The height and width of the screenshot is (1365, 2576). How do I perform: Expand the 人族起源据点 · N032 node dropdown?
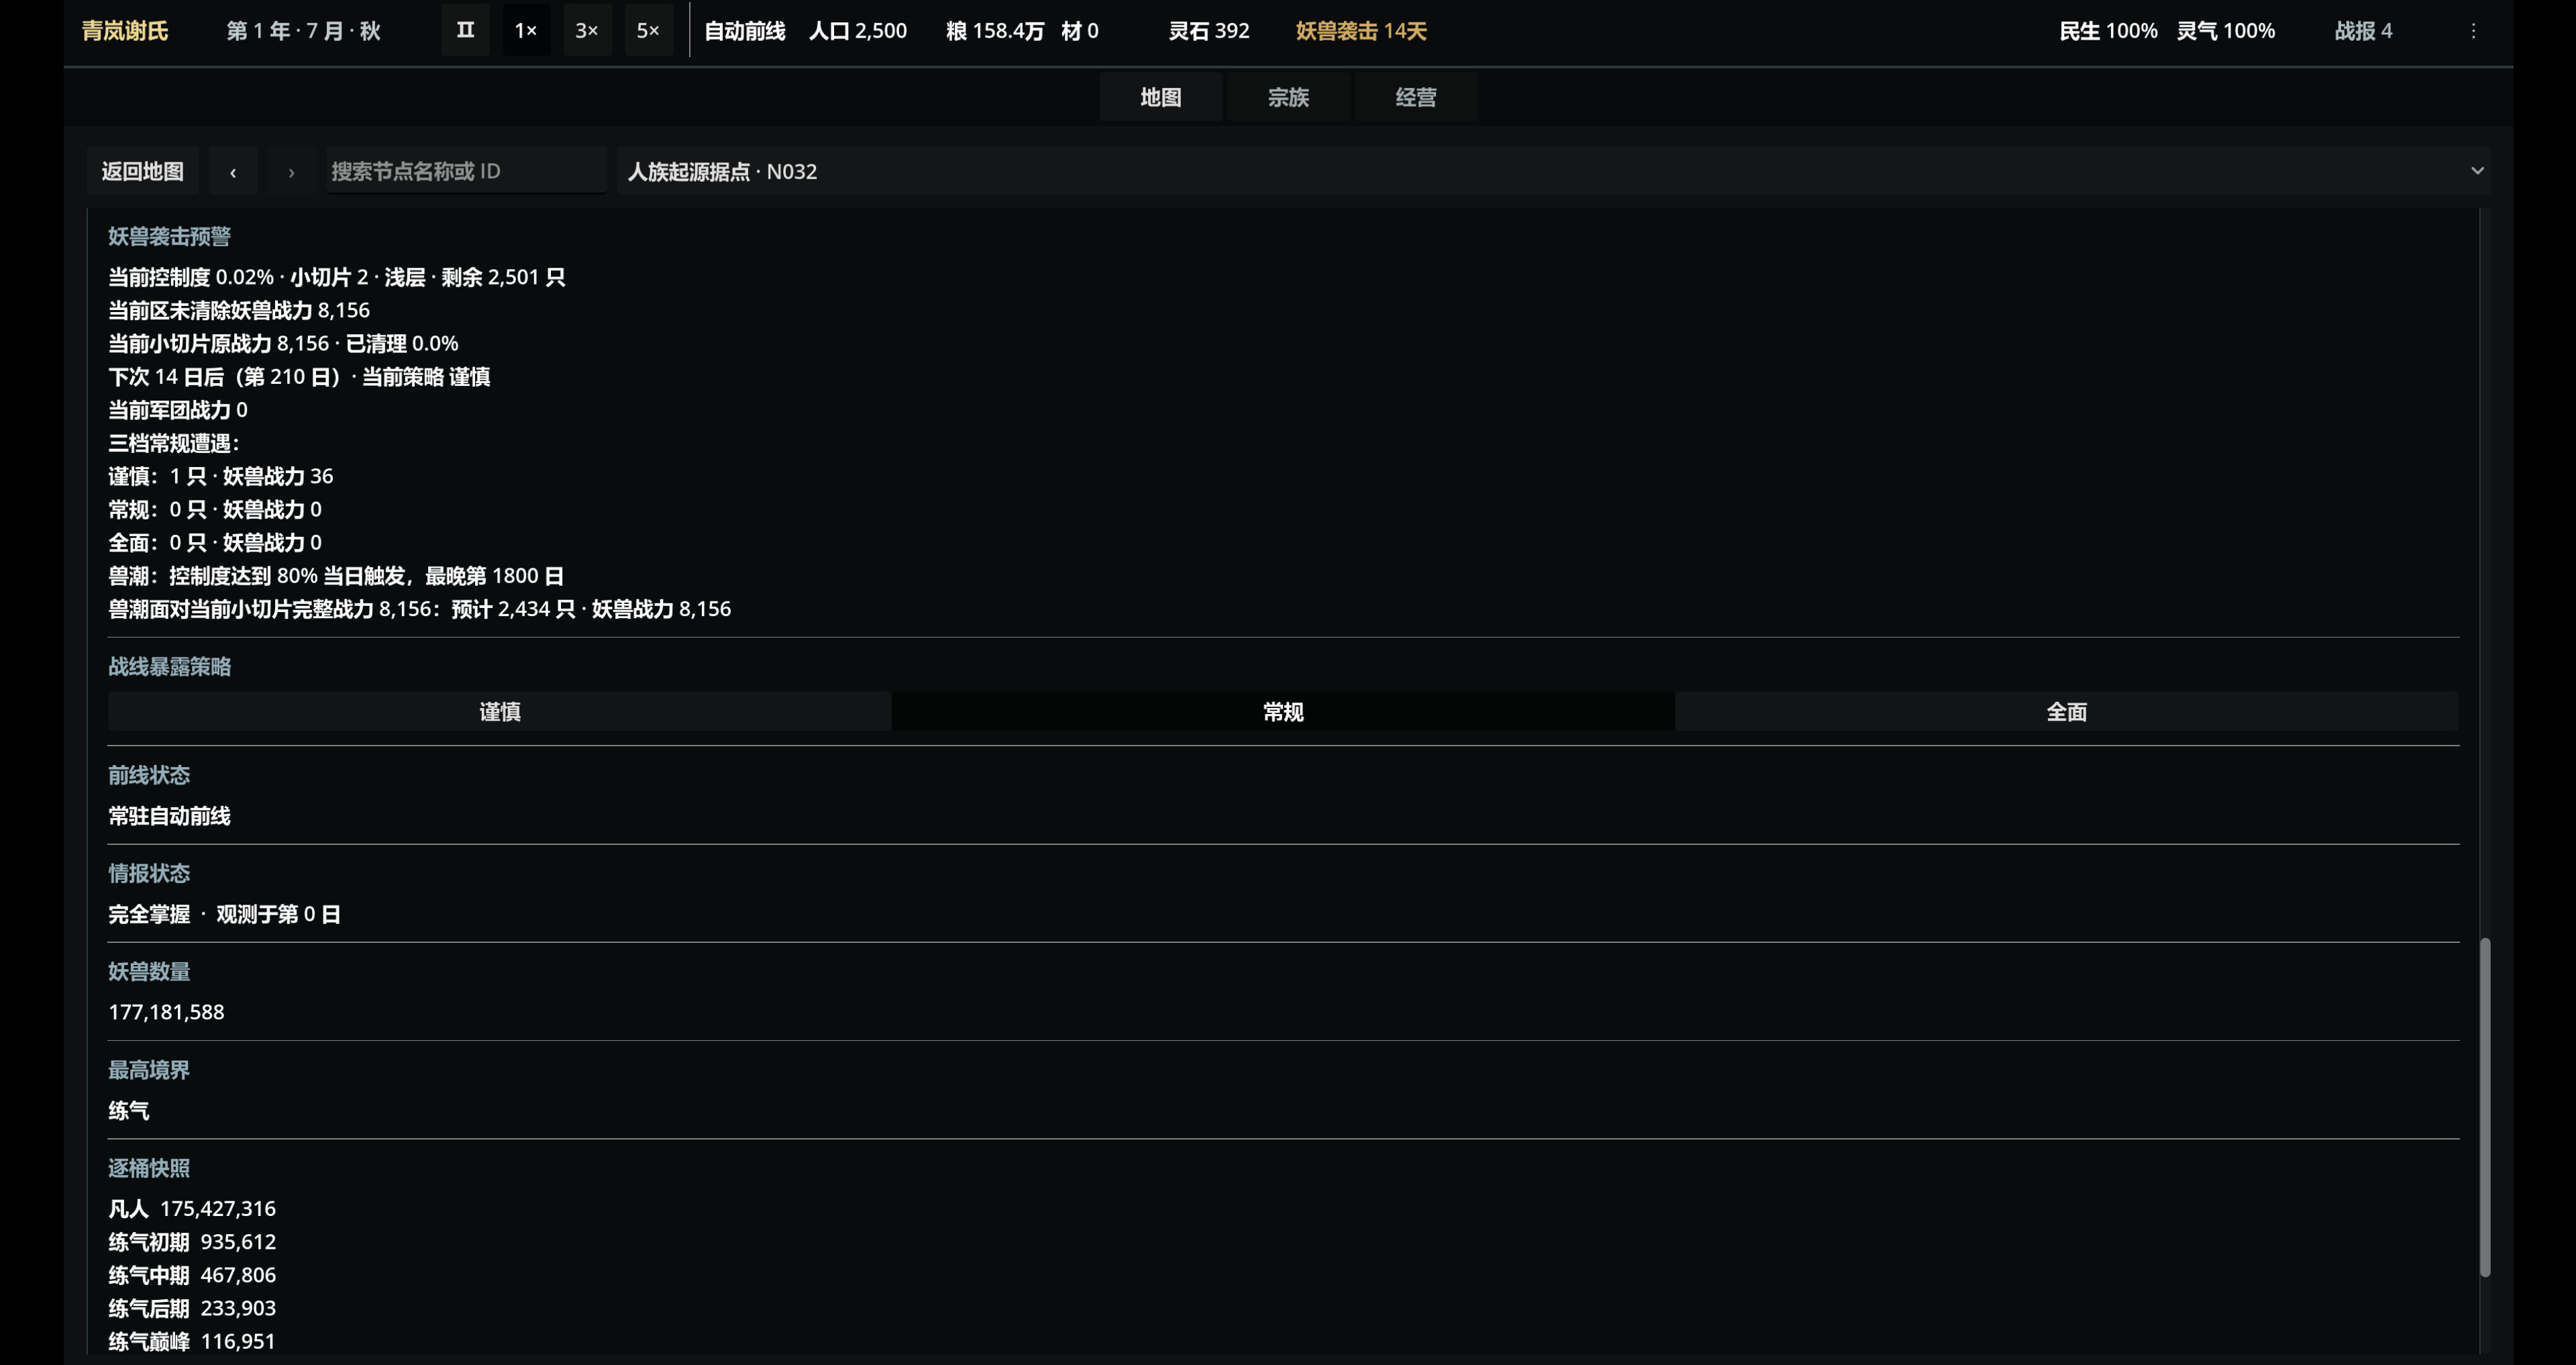1553,171
